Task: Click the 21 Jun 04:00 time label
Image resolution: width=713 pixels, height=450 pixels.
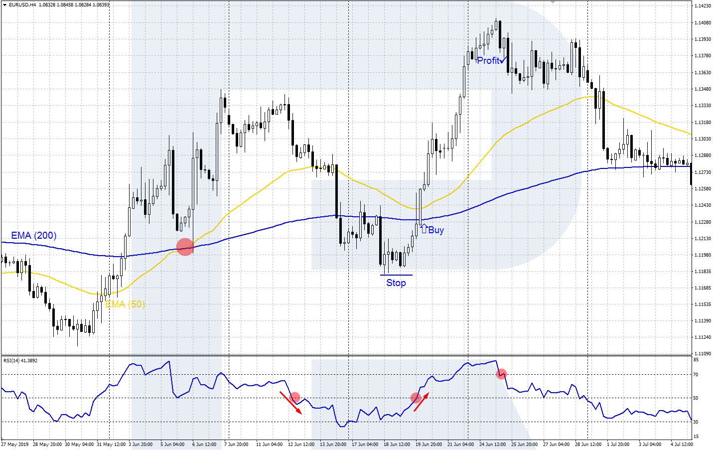Action: (x=460, y=444)
